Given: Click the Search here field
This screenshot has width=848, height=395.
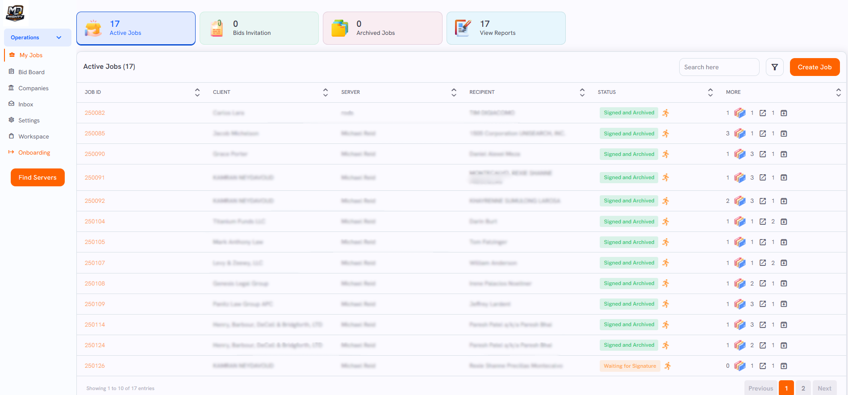Looking at the screenshot, I should [x=719, y=67].
